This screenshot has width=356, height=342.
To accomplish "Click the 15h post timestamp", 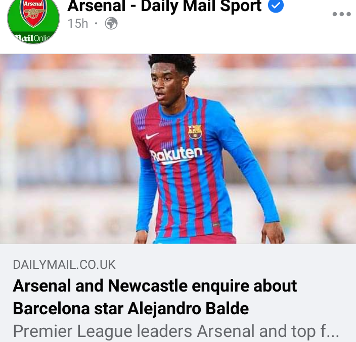I will pyautogui.click(x=78, y=24).
